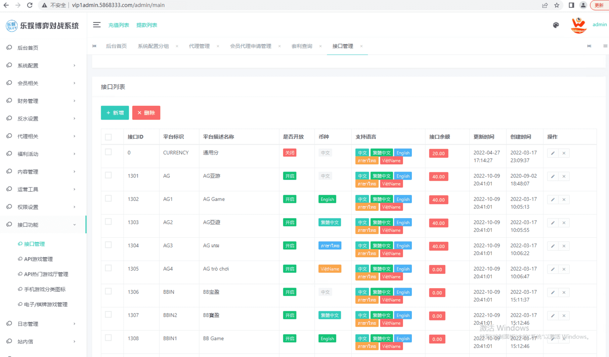
Task: Click the edit pencil for AG亚游 row
Action: coord(552,177)
